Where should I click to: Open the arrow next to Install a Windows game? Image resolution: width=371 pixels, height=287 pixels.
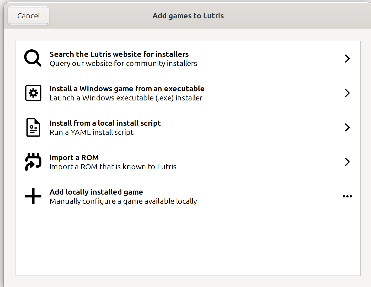(x=347, y=93)
